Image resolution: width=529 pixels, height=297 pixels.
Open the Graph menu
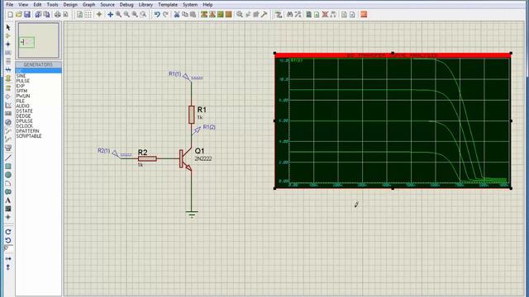88,5
